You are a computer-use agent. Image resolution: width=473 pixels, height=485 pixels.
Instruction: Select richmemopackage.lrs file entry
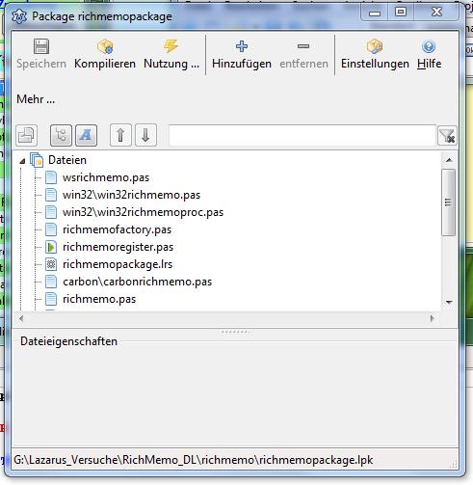(x=118, y=264)
